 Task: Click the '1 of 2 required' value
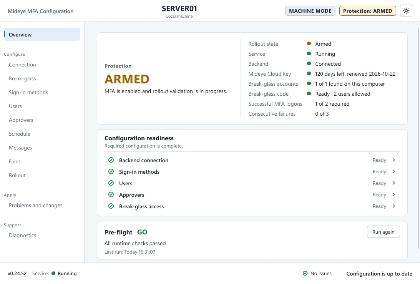pos(332,104)
